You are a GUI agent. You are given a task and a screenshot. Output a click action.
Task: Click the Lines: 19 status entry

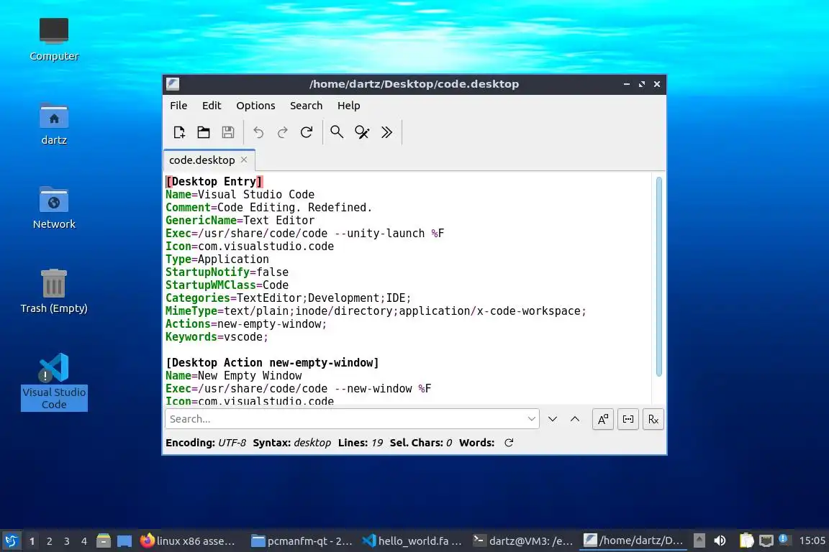pos(361,443)
